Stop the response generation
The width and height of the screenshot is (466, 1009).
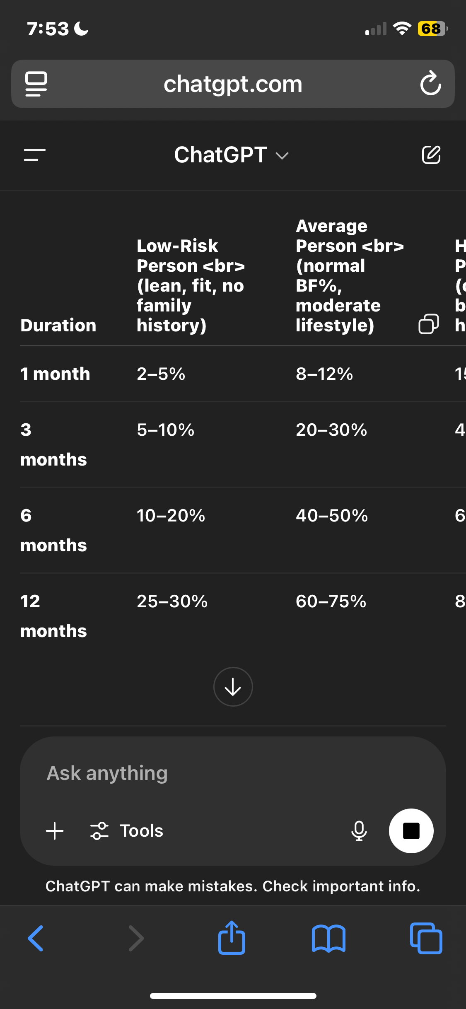pos(411,830)
